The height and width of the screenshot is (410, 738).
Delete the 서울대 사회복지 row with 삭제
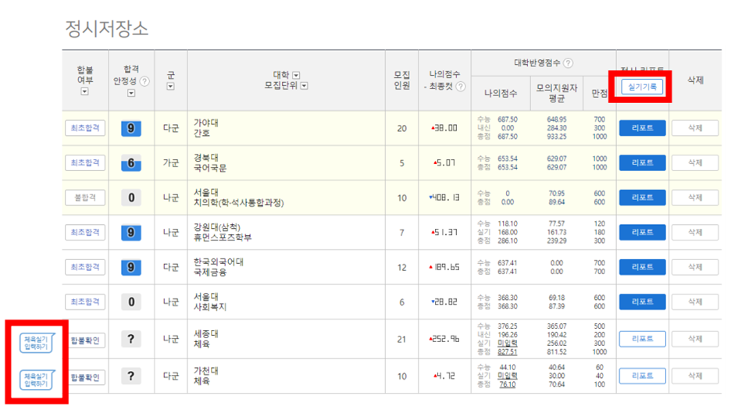(695, 301)
